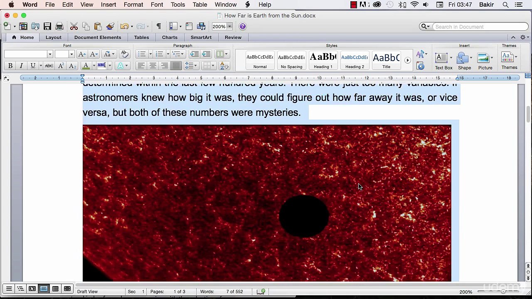The width and height of the screenshot is (532, 299).
Task: Show more styles with the gallery arrow
Action: tap(407, 61)
